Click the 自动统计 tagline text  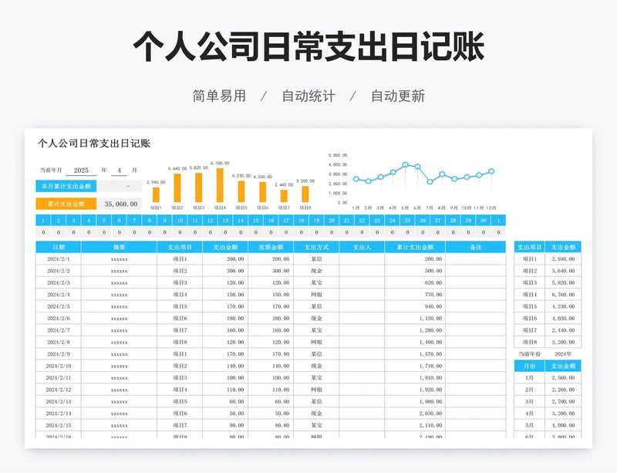click(308, 96)
